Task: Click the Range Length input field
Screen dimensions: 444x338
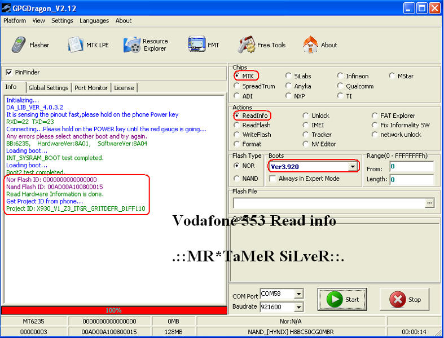Action: tap(412, 180)
